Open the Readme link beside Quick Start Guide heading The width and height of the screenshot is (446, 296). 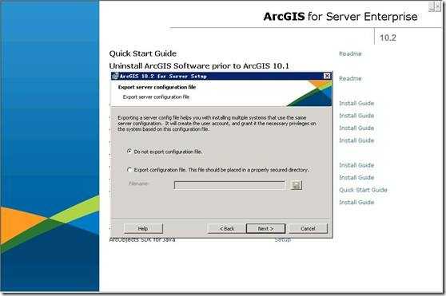pos(350,53)
